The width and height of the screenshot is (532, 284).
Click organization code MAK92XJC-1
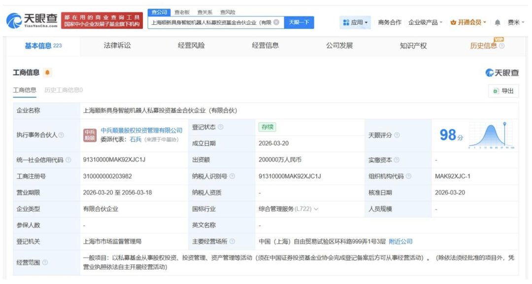pyautogui.click(x=453, y=177)
